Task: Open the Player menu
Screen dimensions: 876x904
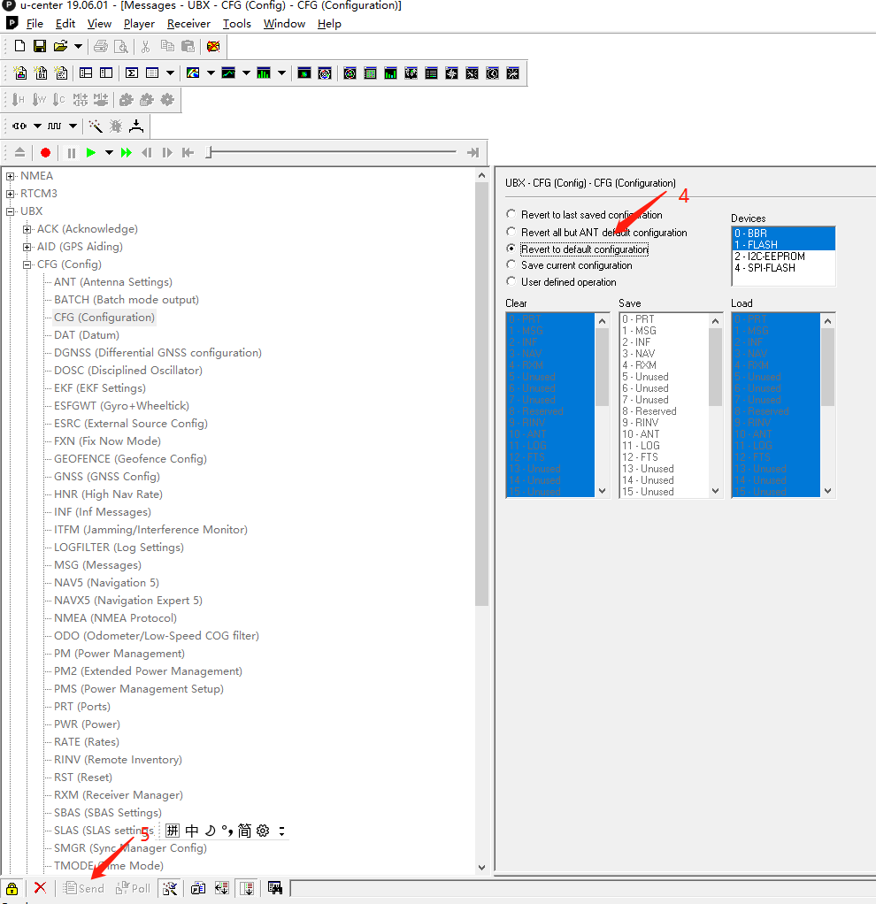Action: pyautogui.click(x=139, y=24)
